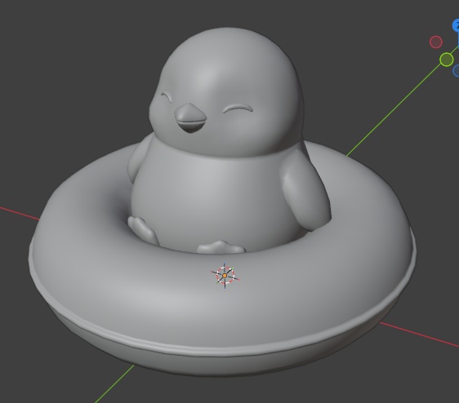This screenshot has height=403, width=459.
Task: Click the red negative X gizmo circle
Action: coord(436,42)
